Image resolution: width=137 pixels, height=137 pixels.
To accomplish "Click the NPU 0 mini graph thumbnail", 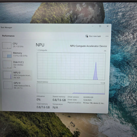I will (8, 75).
